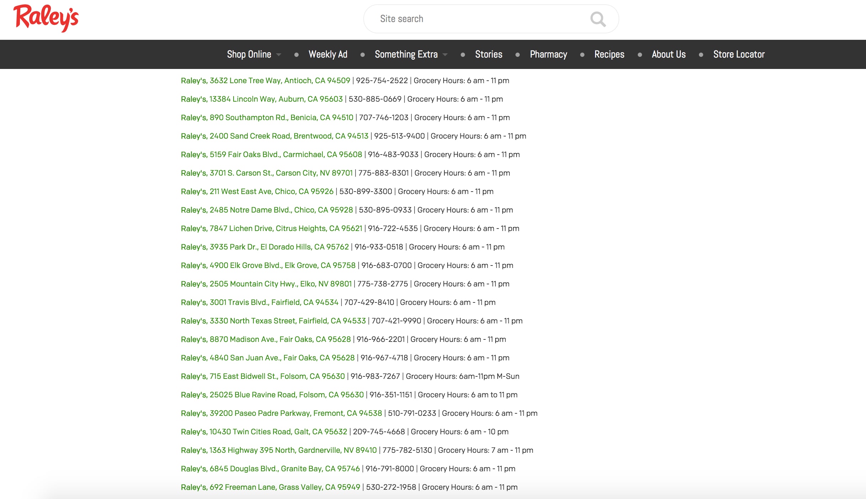This screenshot has height=499, width=866.
Task: Go to the Stories page
Action: click(x=488, y=54)
